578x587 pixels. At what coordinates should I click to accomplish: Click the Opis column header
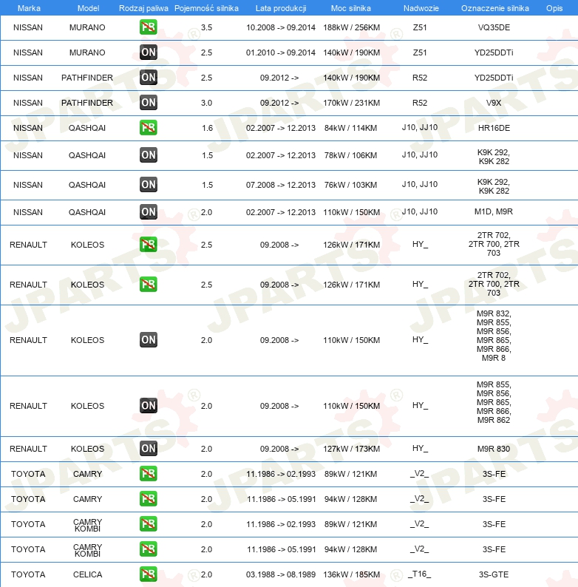554,8
